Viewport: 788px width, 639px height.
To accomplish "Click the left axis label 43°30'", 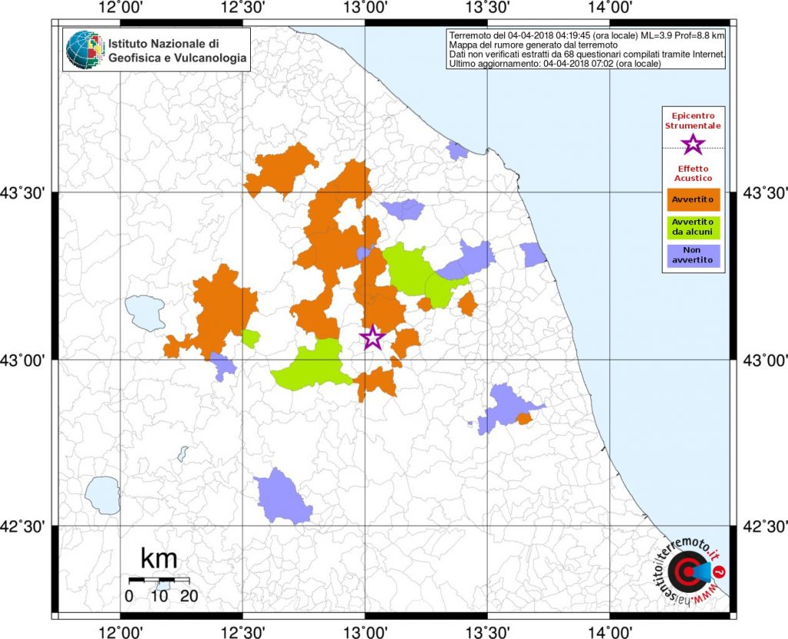I will tap(23, 192).
